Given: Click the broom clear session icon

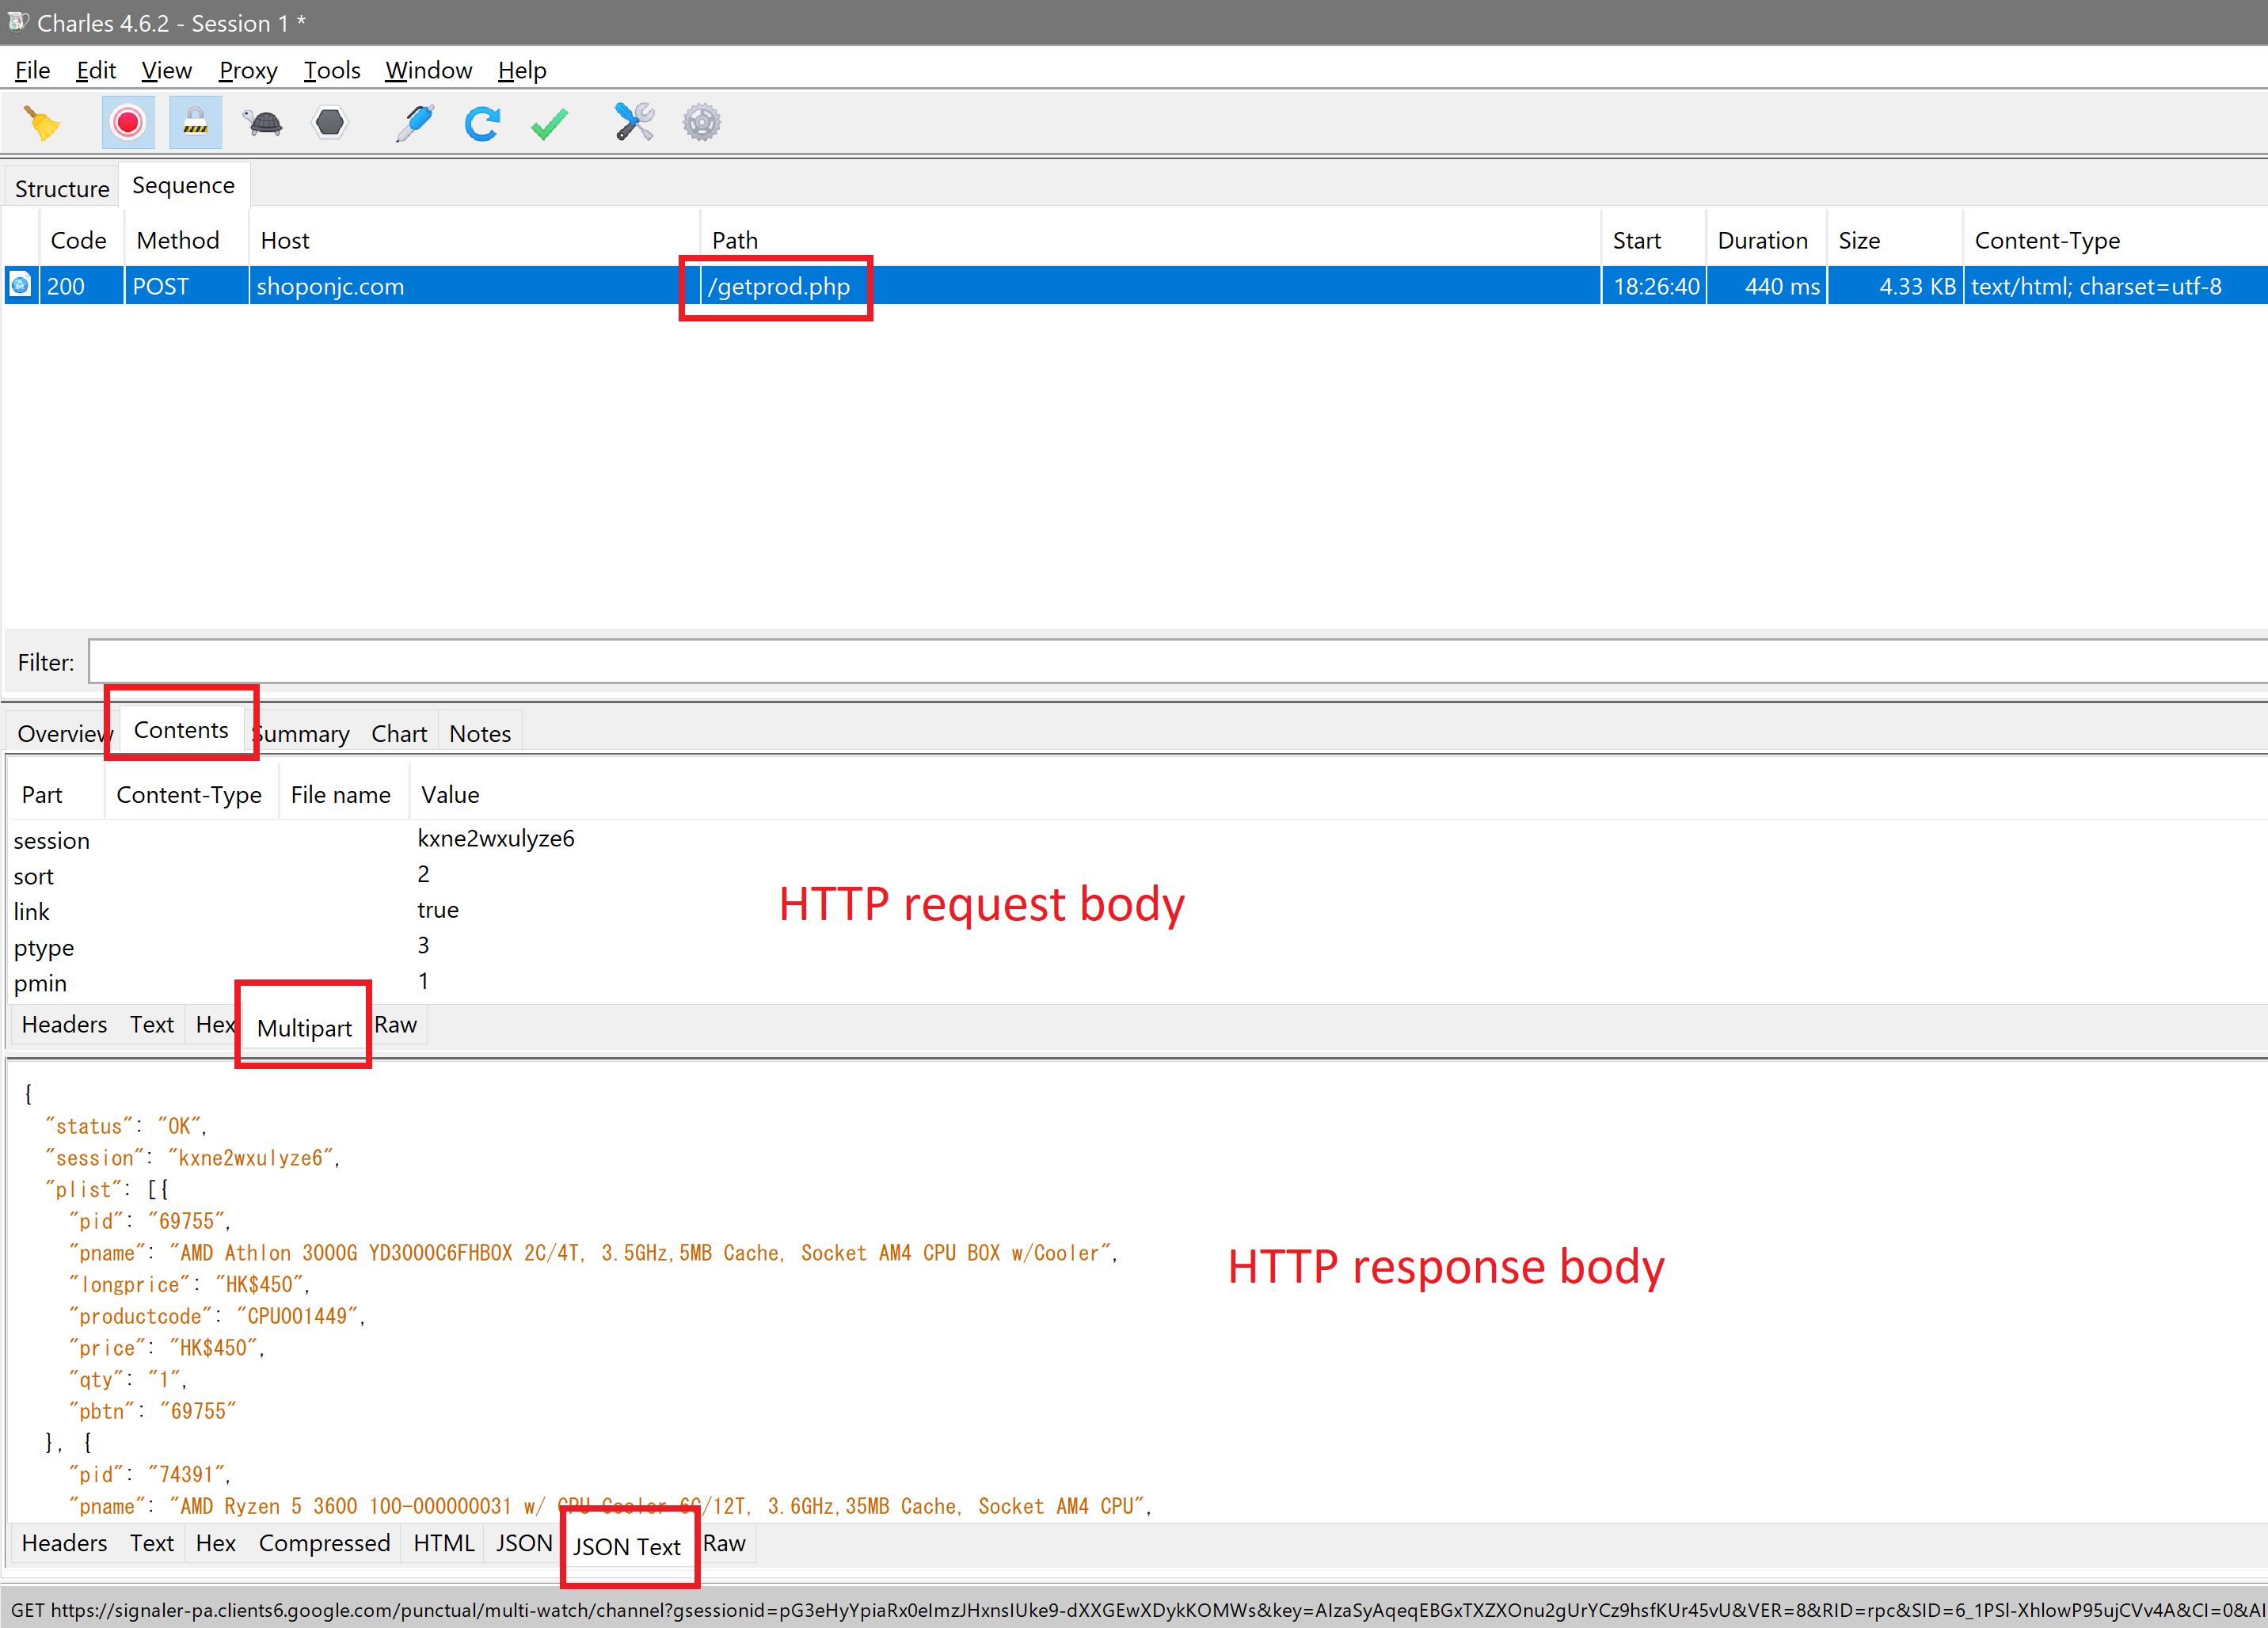Looking at the screenshot, I should tap(42, 123).
